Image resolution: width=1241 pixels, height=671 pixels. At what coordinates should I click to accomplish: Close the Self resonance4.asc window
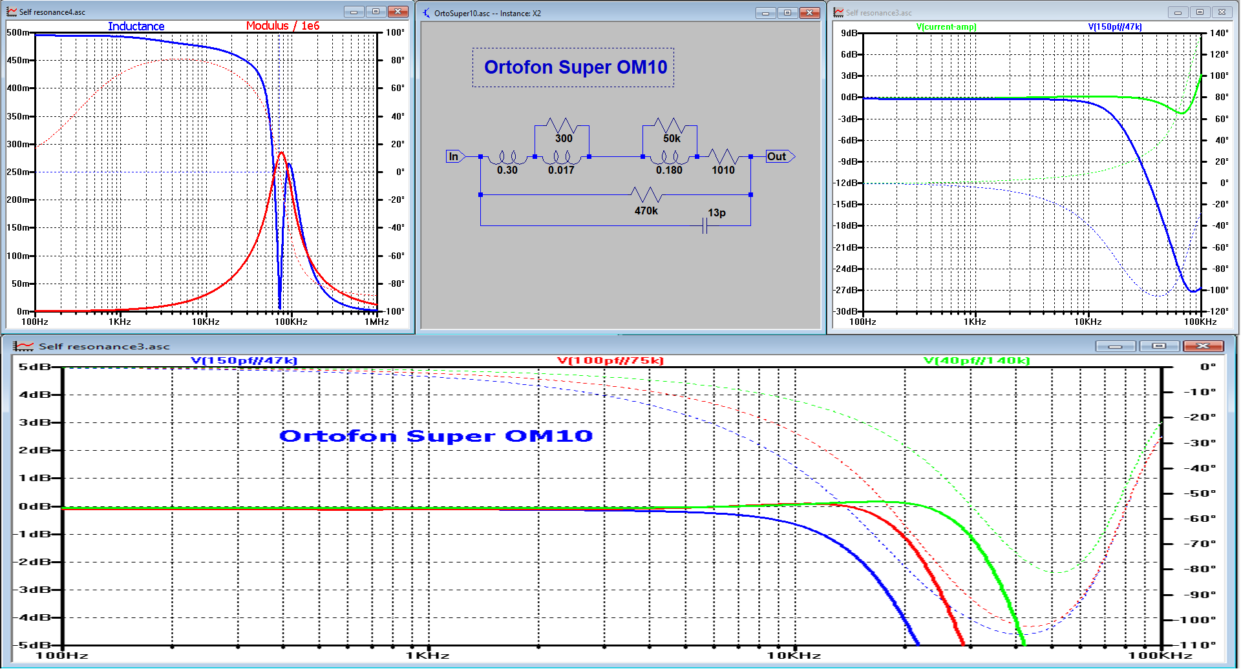click(x=398, y=12)
